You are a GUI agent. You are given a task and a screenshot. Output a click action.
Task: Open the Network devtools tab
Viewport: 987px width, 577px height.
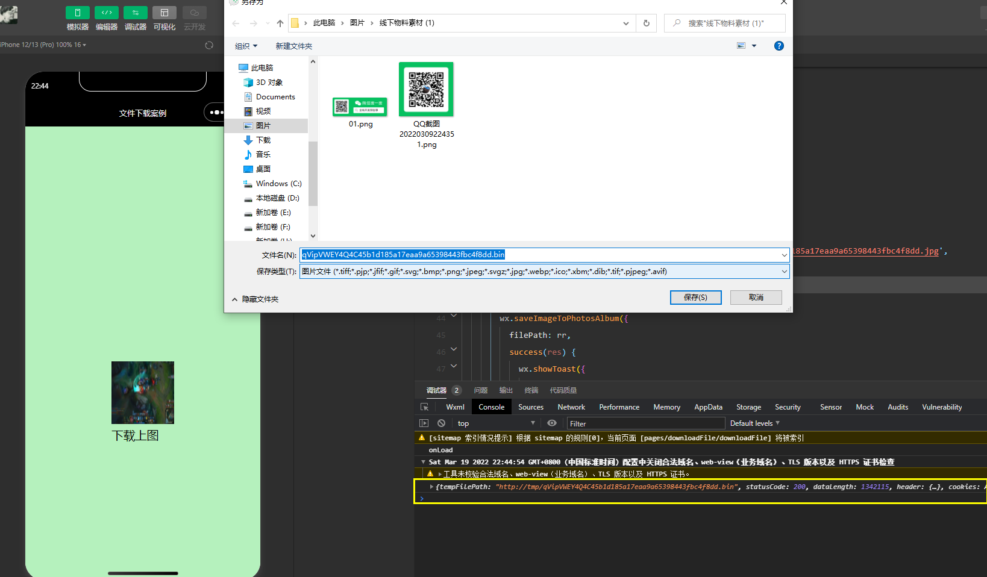[x=571, y=407]
